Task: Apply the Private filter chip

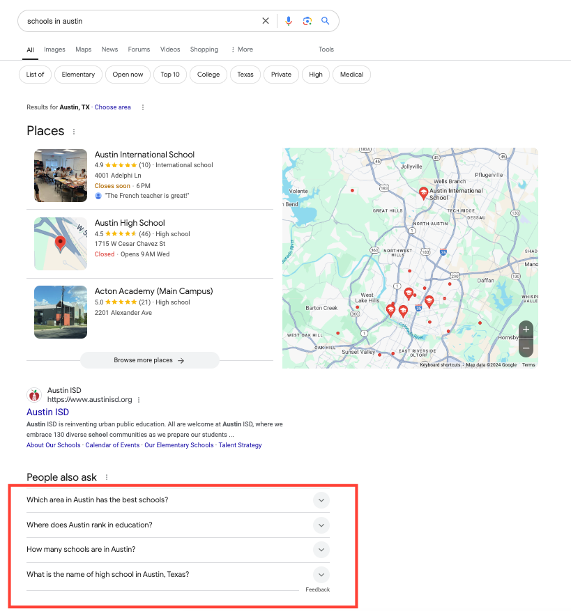Action: click(x=281, y=75)
